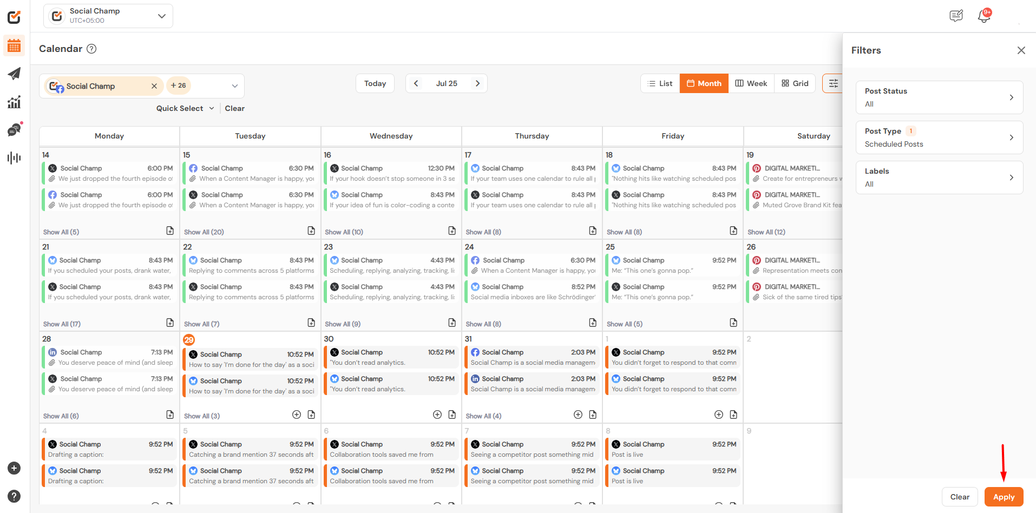
Task: Open the 7:13 PM LinkedIn post on day 28
Action: tap(110, 357)
